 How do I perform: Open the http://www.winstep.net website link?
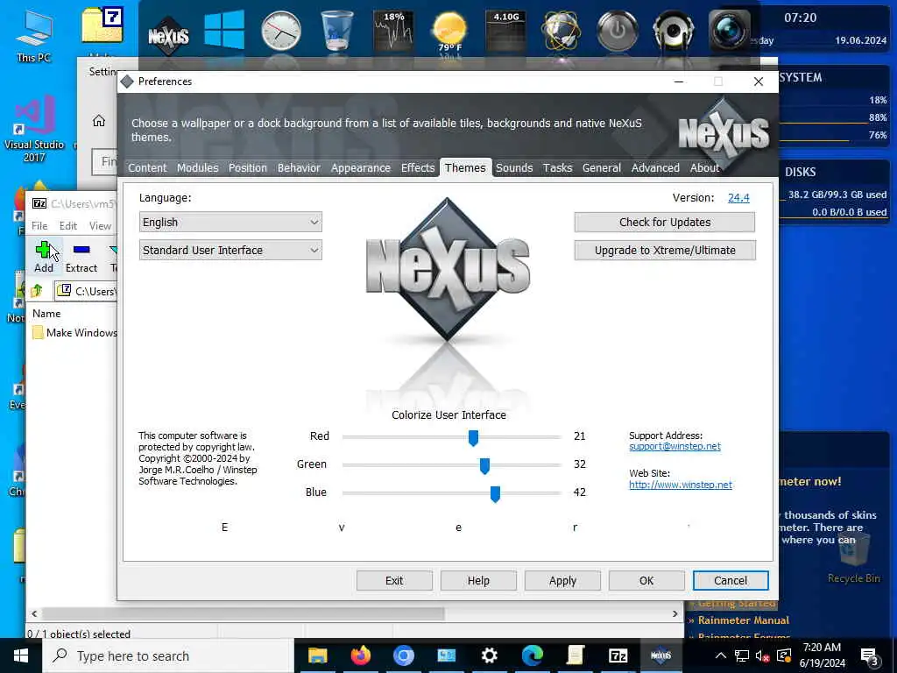coord(680,485)
